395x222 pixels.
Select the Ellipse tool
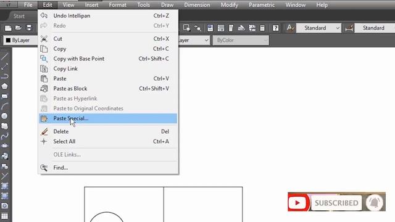click(4, 146)
